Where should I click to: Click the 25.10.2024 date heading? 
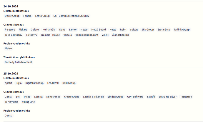pyautogui.click(x=11, y=74)
